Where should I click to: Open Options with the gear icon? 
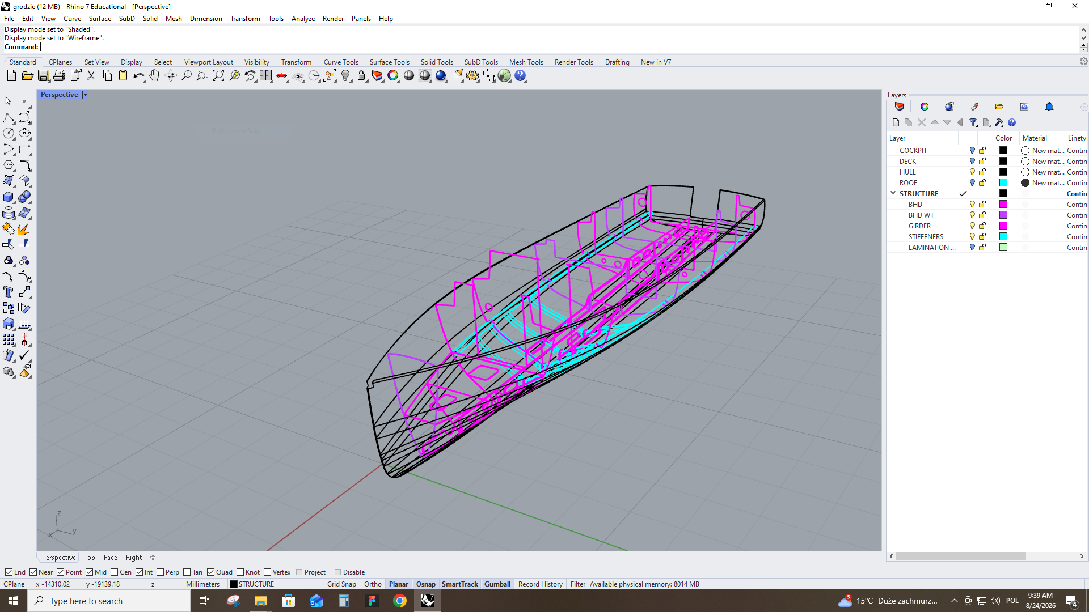[472, 76]
